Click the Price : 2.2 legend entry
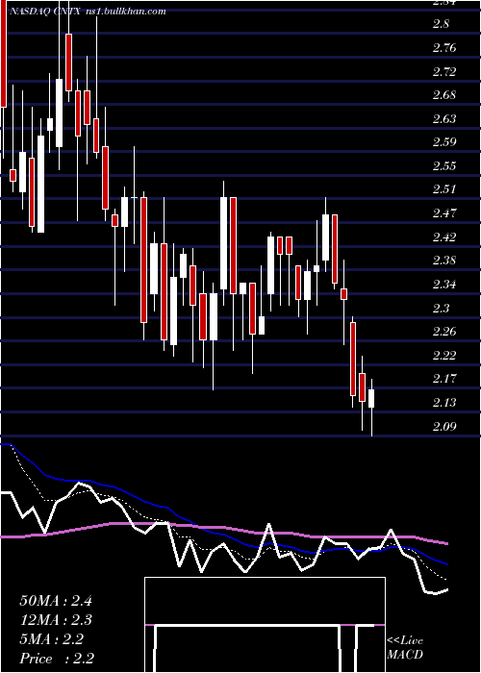The image size is (481, 673). pos(57,659)
